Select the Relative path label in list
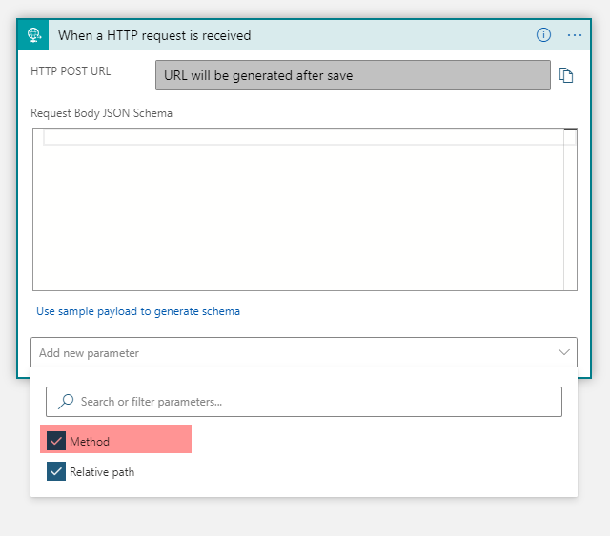This screenshot has height=536, width=610. pyautogui.click(x=102, y=472)
